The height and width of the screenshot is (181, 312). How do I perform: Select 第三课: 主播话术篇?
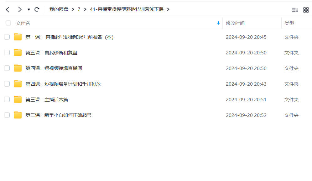coord(47,99)
